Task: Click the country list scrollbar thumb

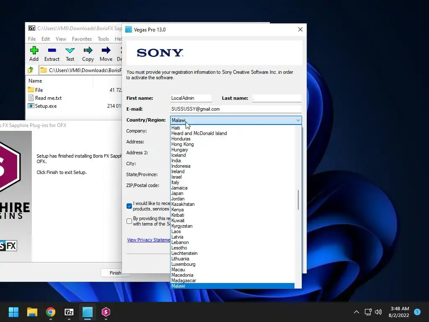Action: [298, 200]
